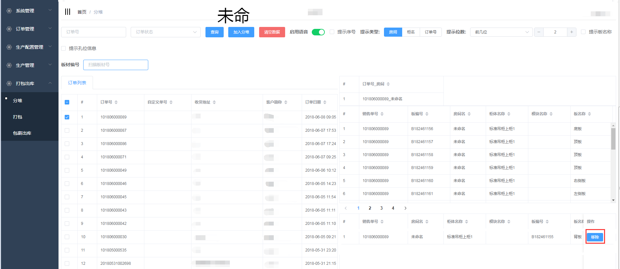Enable the 提示序号 checkbox
The width and height of the screenshot is (620, 269).
(x=332, y=32)
